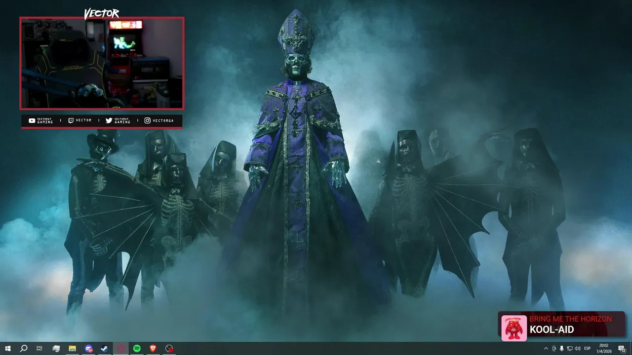Open the volume speaker tray icon
The height and width of the screenshot is (355, 632).
[577, 349]
